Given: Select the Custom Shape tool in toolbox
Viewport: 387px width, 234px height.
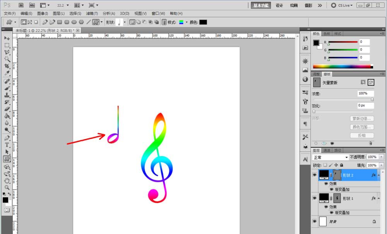Looking at the screenshot, I should (7, 159).
